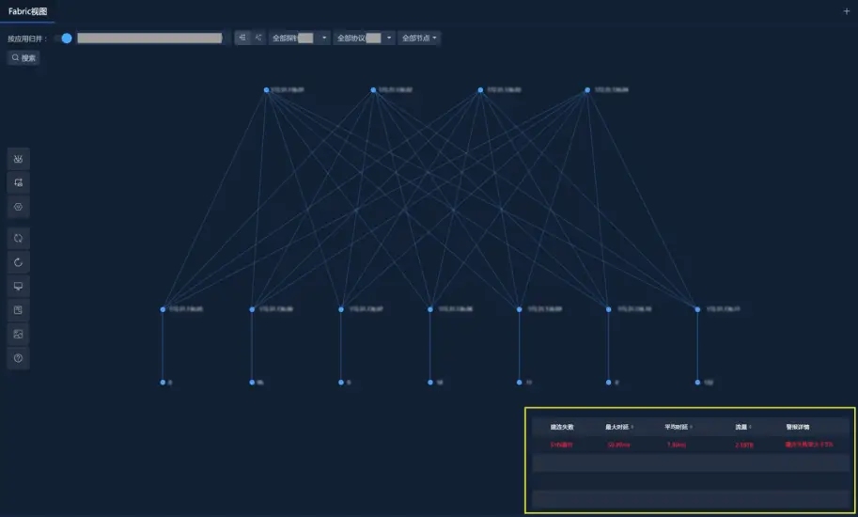Sort table by 流量 column header
The image size is (858, 517).
(x=742, y=427)
